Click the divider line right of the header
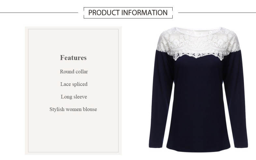Viewport: 256px width, 160px height. [x=217, y=13]
